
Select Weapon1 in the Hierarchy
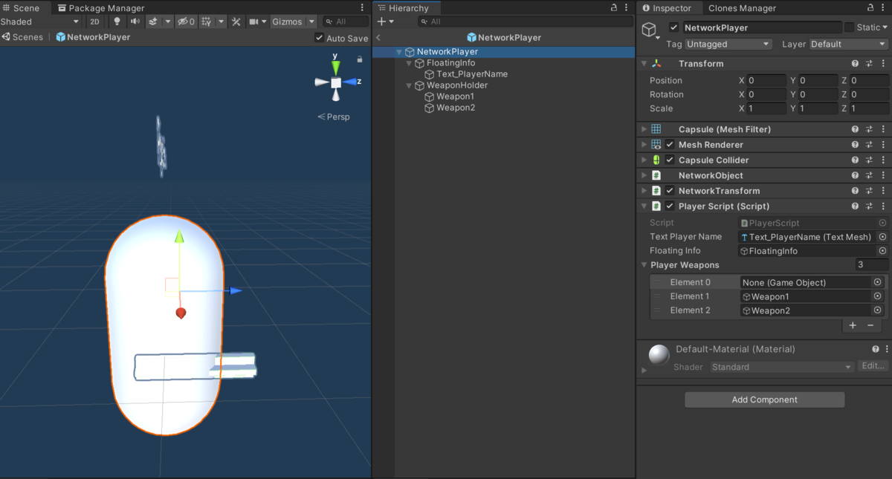455,97
